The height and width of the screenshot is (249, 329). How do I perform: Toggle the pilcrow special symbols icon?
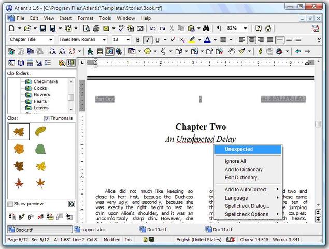pyautogui.click(x=219, y=29)
